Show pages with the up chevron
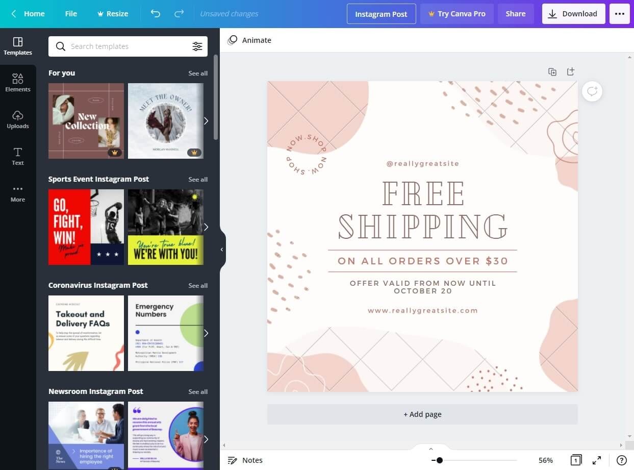The image size is (634, 470). coord(430,449)
